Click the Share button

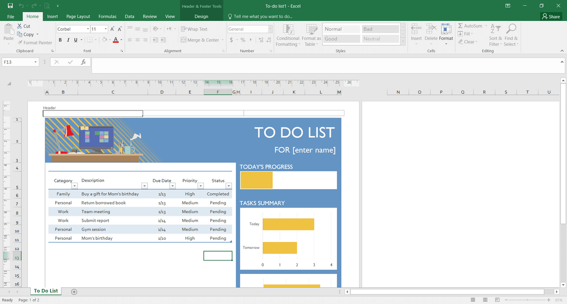(551, 17)
